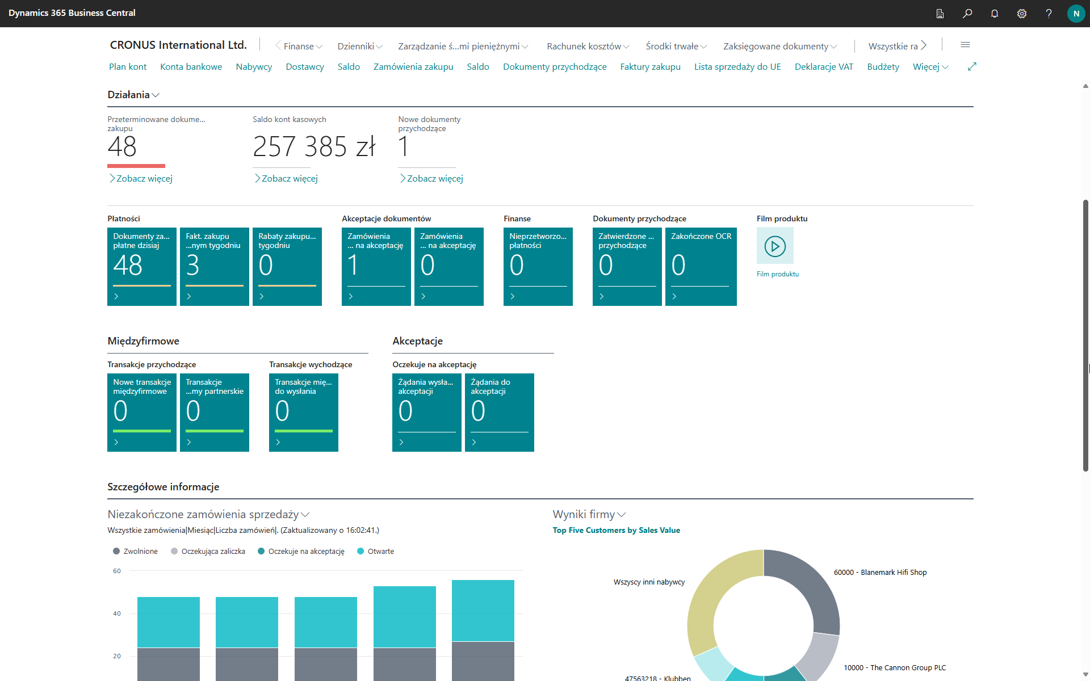Open Zamówienia na akceptację tile showing 1
The image size is (1090, 681).
tap(376, 267)
